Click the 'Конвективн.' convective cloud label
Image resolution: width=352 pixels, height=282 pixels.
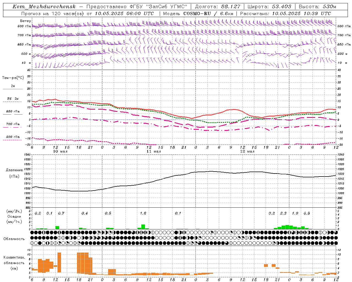(x=14, y=257)
